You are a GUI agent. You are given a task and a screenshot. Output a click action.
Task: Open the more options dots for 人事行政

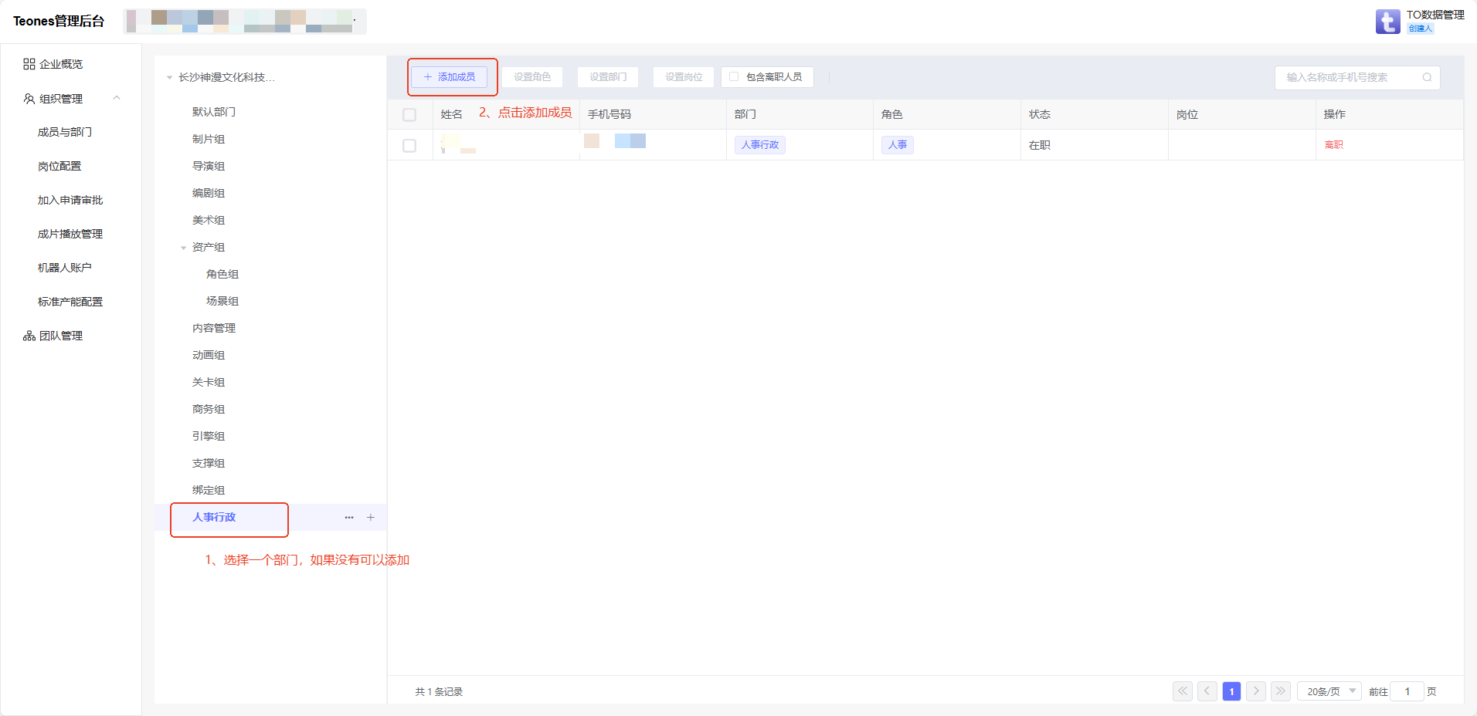[x=349, y=518]
